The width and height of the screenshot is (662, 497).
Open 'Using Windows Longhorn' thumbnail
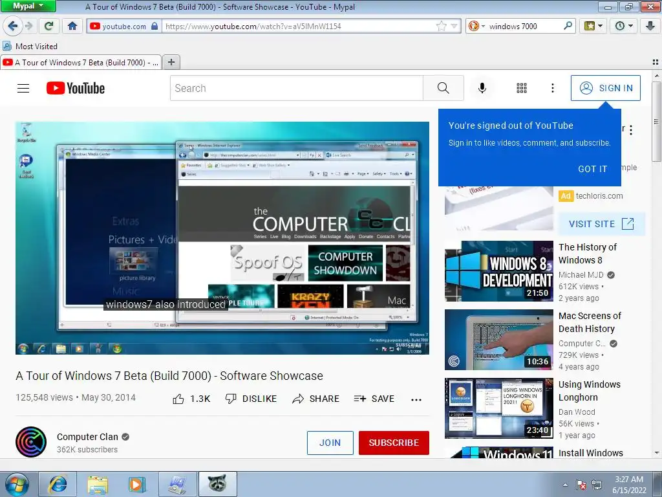(x=499, y=408)
